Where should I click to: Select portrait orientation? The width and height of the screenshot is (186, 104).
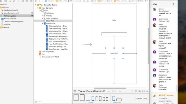tap(114, 98)
